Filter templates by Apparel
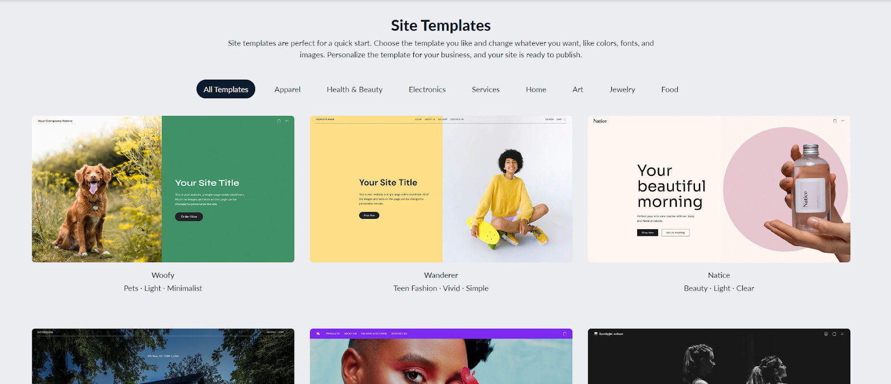The height and width of the screenshot is (384, 891). pyautogui.click(x=287, y=90)
